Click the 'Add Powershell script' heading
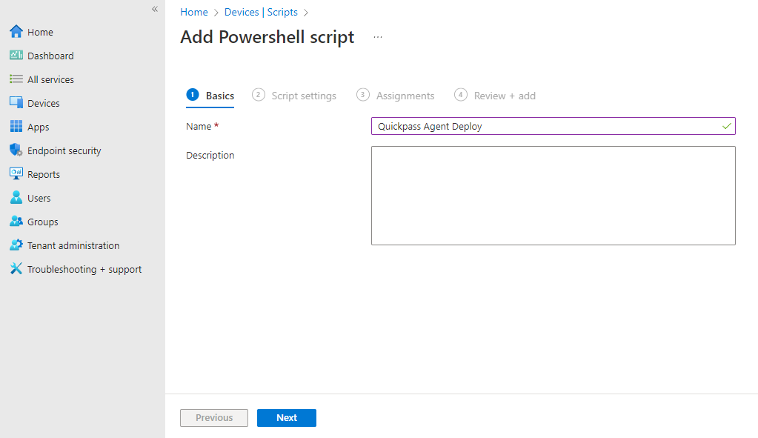This screenshot has width=758, height=438. pyautogui.click(x=267, y=37)
